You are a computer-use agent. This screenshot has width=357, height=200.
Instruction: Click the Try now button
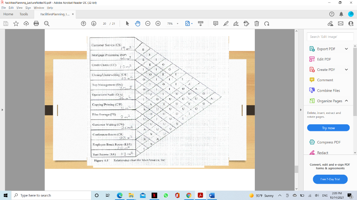[x=328, y=127]
